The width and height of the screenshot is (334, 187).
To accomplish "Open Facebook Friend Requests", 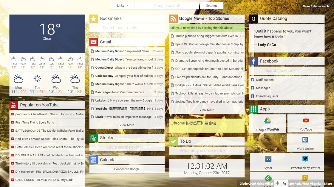I will [287, 96].
